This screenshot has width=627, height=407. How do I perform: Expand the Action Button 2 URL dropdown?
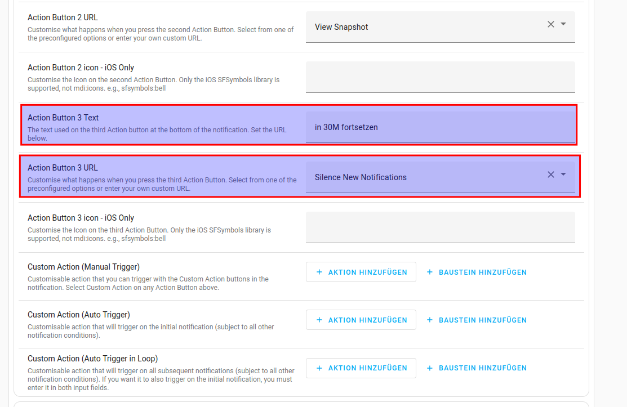pyautogui.click(x=563, y=24)
